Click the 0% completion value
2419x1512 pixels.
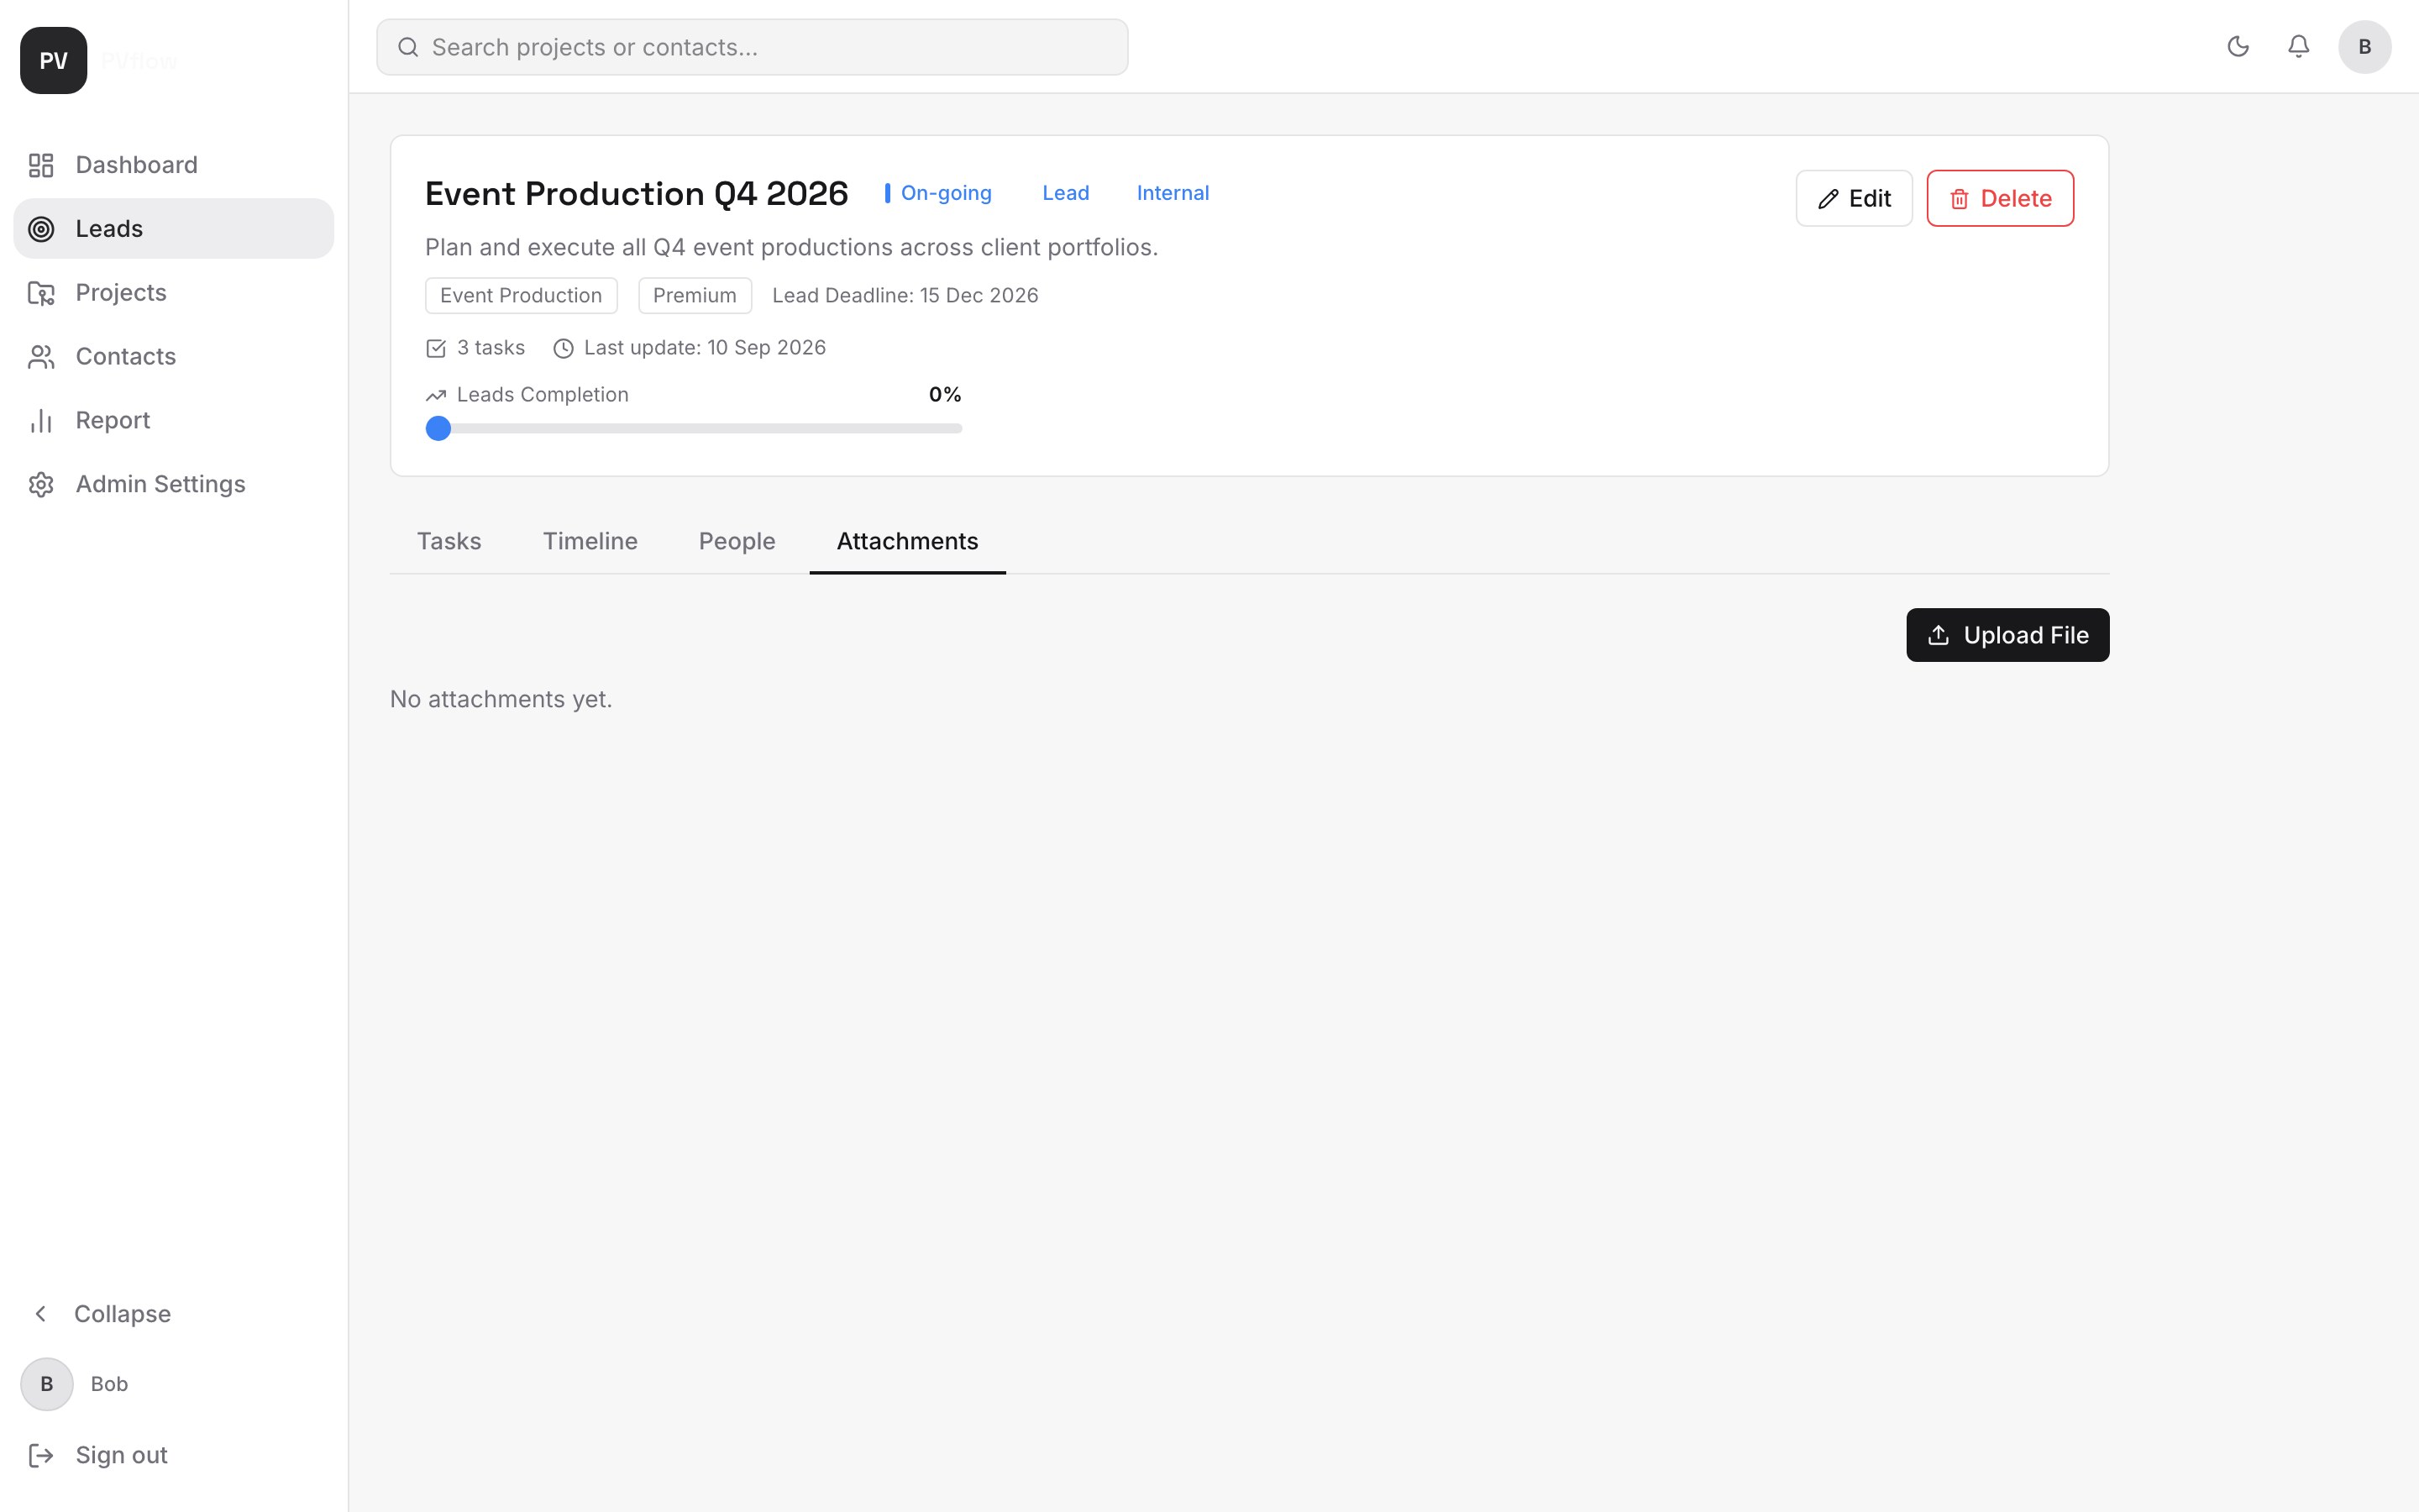[945, 395]
